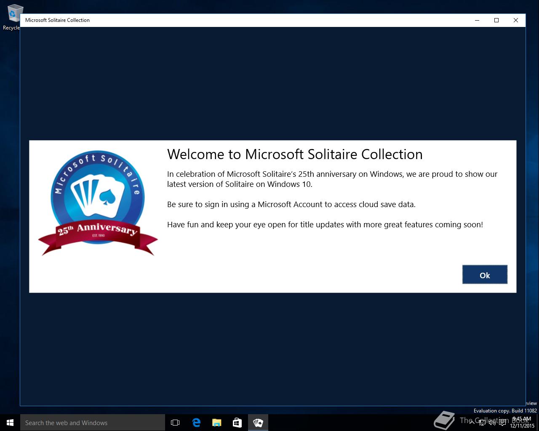539x431 pixels.
Task: Open the Action Center notifications icon
Action: tap(502, 423)
